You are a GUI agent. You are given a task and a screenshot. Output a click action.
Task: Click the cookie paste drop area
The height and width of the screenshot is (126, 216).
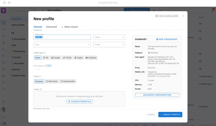click(x=79, y=99)
